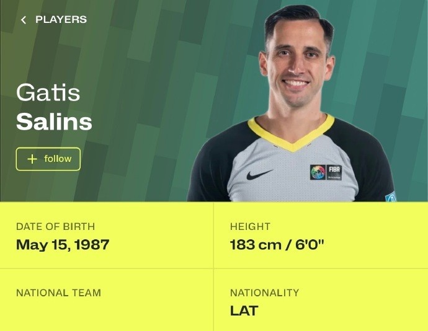Click the HEIGHT label

pyautogui.click(x=250, y=226)
